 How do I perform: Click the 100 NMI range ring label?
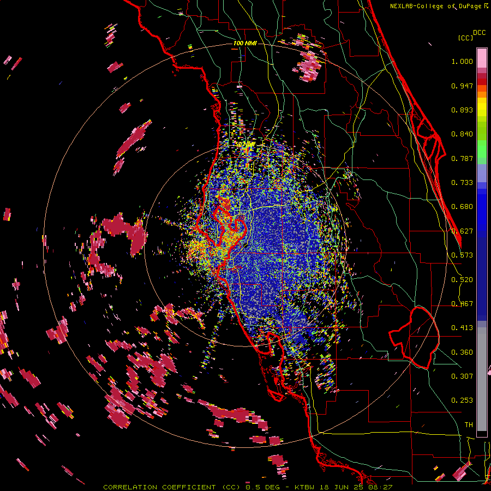tap(245, 43)
